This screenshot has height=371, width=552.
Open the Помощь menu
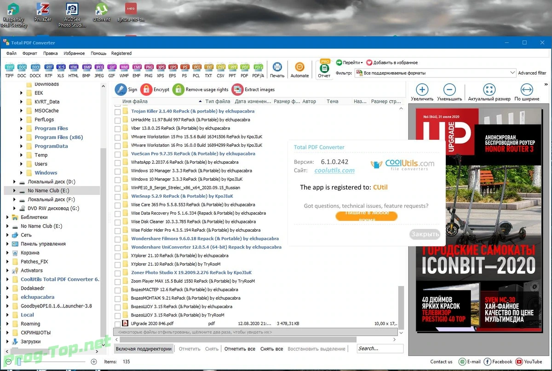[98, 53]
